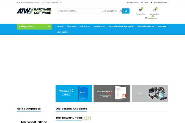Click the Microsoft Office box image

(121, 93)
